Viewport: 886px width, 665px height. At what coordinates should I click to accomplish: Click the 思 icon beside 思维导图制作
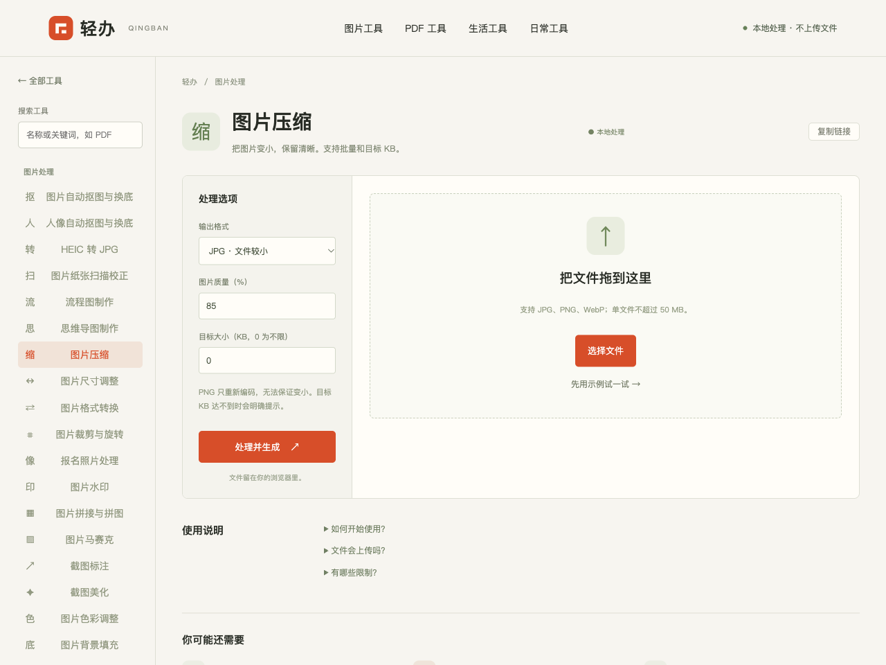tap(30, 328)
